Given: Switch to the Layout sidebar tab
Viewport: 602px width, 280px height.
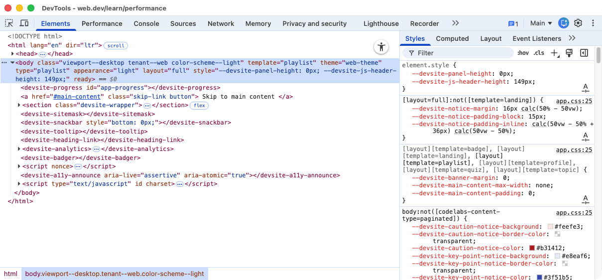Looking at the screenshot, I should pos(491,38).
